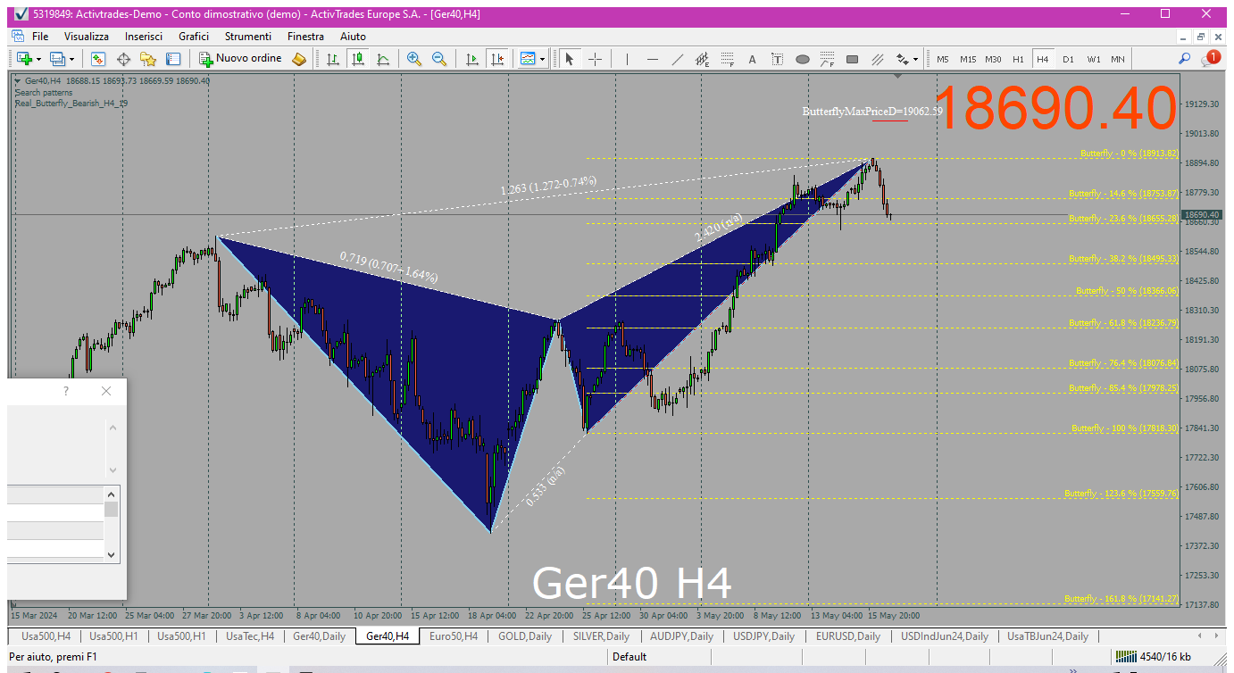Open the Profiles icon

coord(58,59)
